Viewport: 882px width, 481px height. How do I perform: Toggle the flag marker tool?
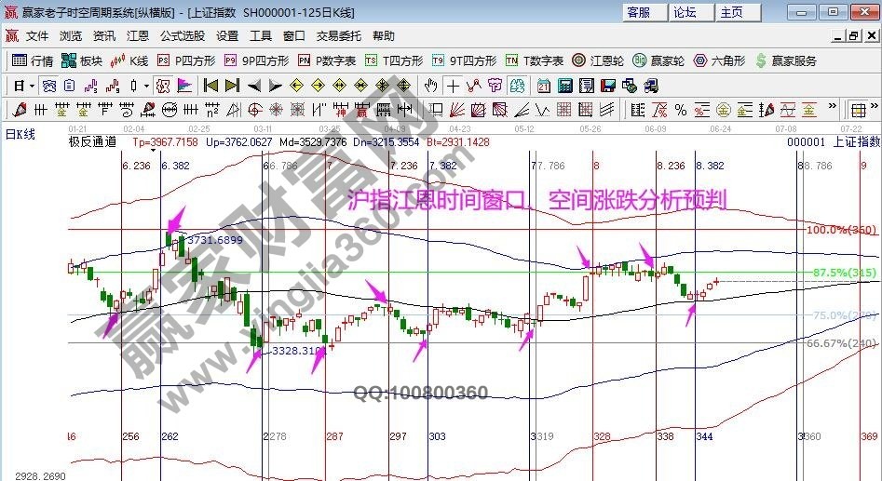coord(183,86)
